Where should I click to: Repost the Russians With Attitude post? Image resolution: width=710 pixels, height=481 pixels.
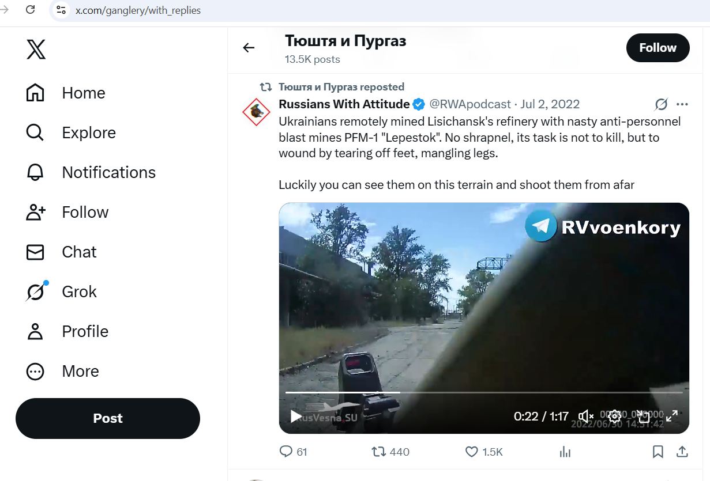(x=379, y=452)
